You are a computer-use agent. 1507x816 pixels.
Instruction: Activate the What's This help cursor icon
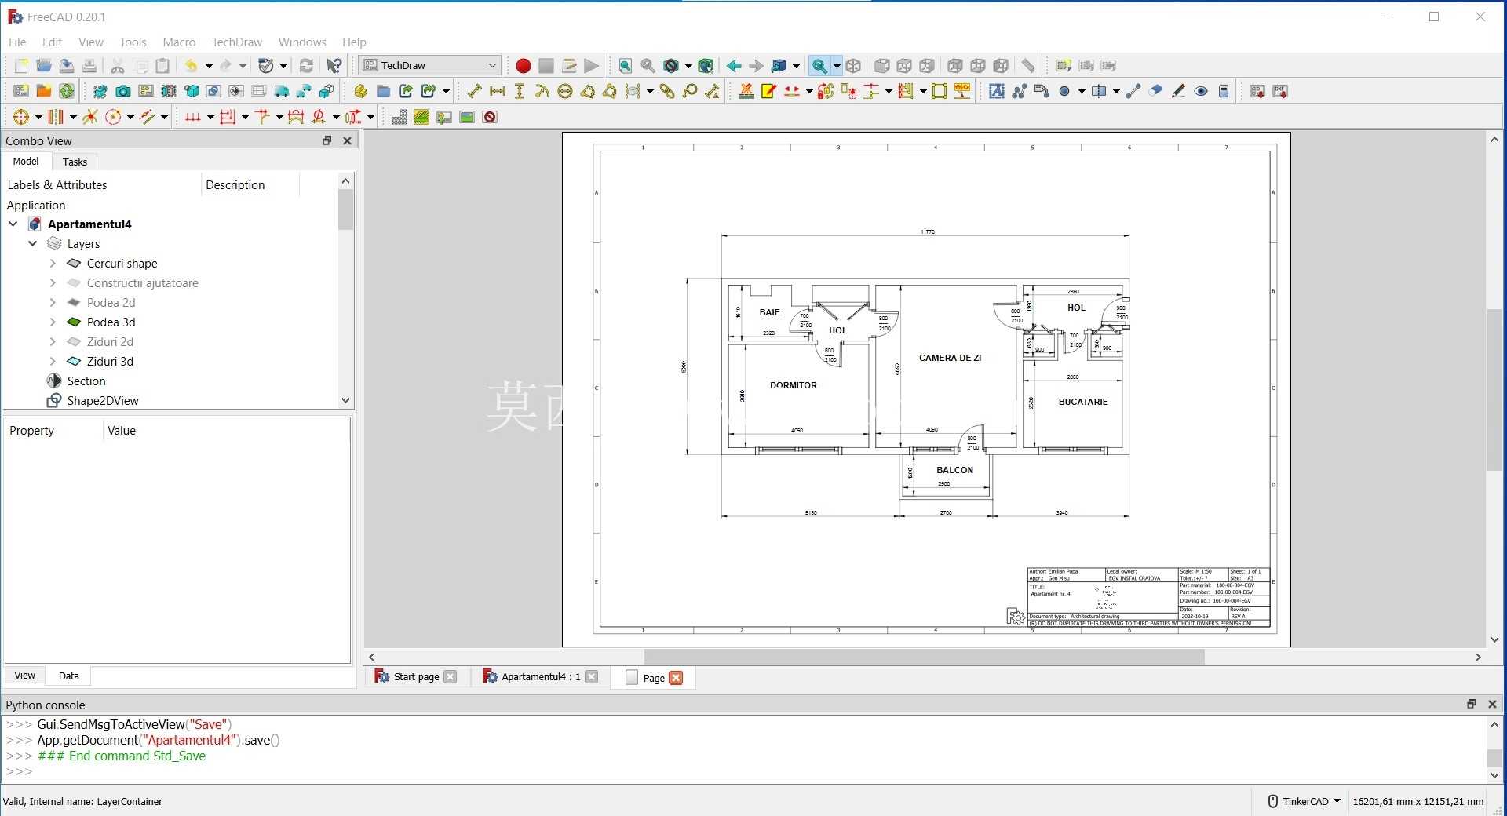tap(334, 66)
